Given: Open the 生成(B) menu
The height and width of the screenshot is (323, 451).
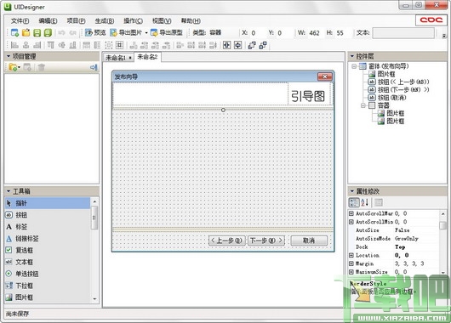Looking at the screenshot, I should tap(105, 21).
